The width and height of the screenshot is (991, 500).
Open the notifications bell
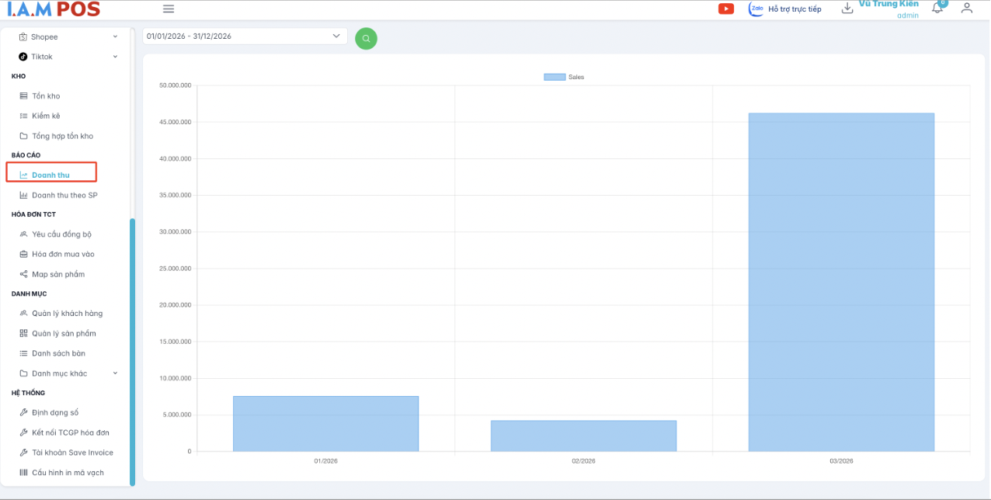click(x=938, y=8)
